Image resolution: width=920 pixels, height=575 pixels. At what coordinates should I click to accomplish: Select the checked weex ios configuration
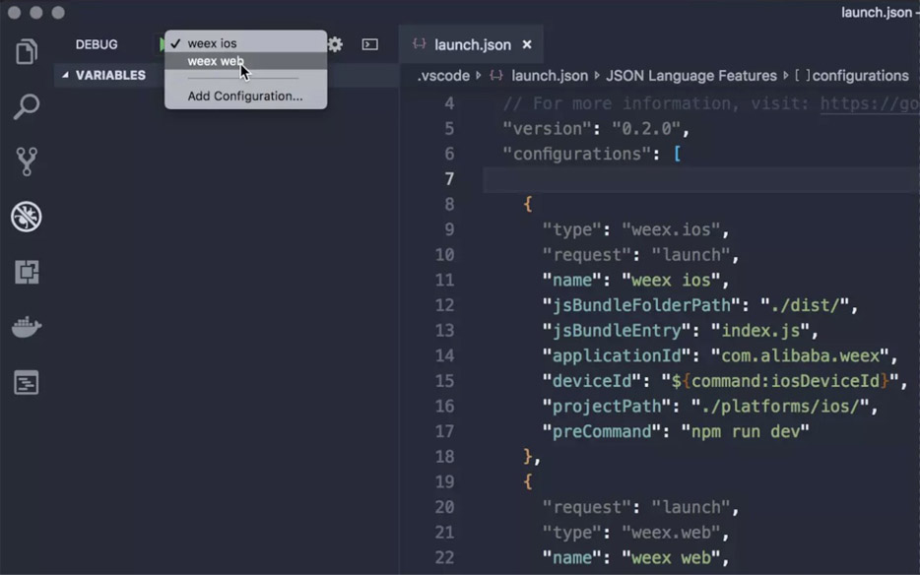click(x=246, y=43)
